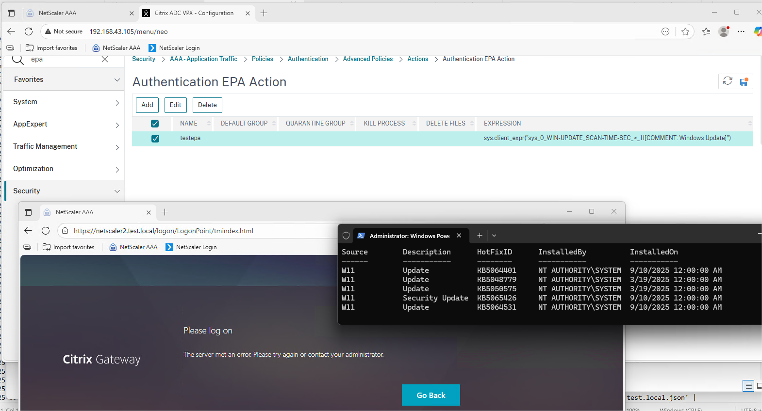Image resolution: width=762 pixels, height=411 pixels.
Task: Go back in the NetScaler AAA window
Action: pos(28,231)
